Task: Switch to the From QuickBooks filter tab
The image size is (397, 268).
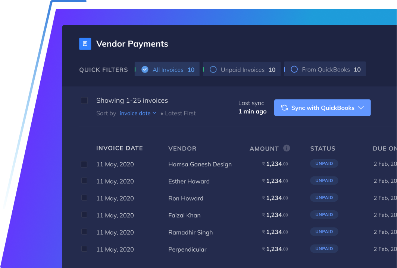Action: click(325, 69)
